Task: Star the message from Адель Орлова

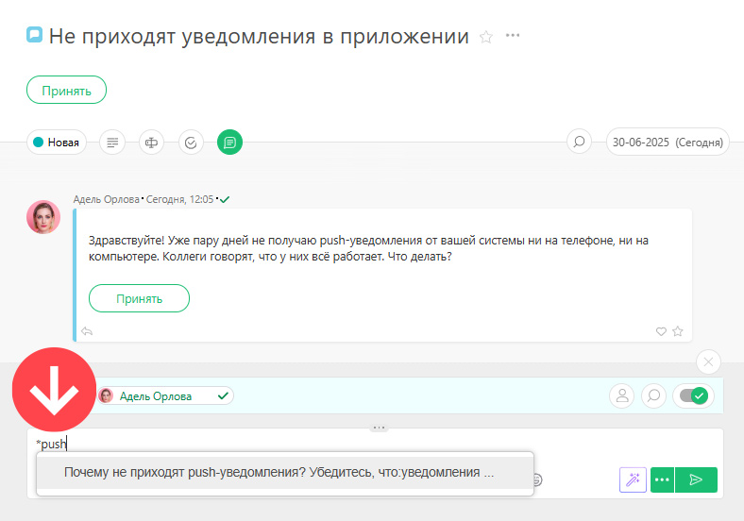Action: click(678, 331)
